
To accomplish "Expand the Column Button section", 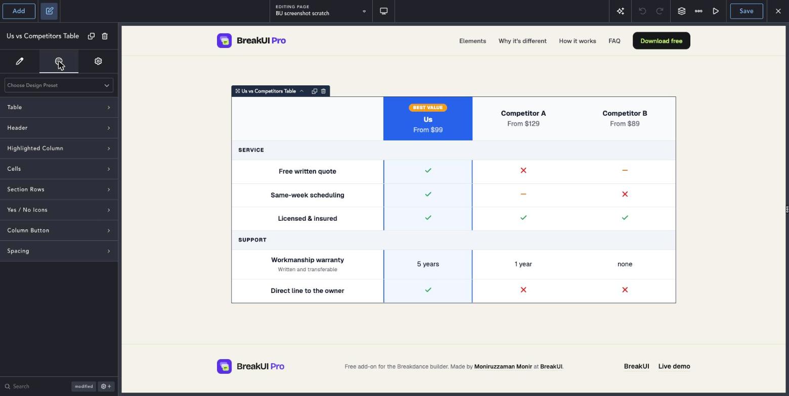I will 59,230.
